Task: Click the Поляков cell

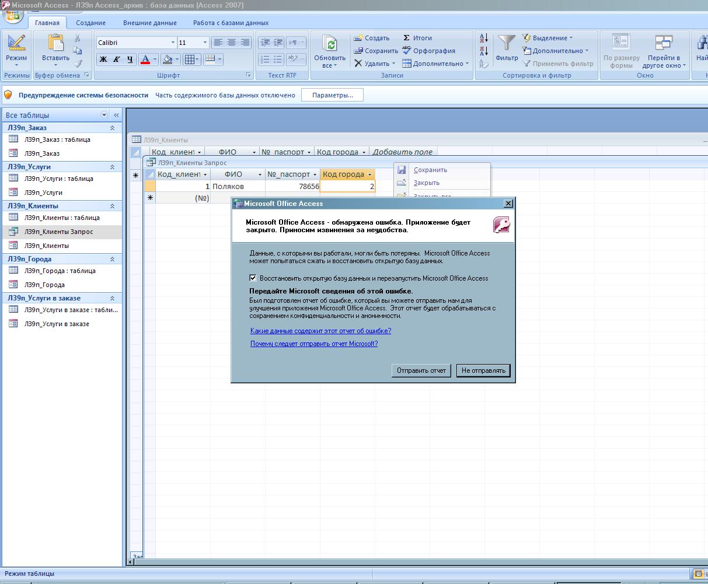Action: (x=238, y=186)
